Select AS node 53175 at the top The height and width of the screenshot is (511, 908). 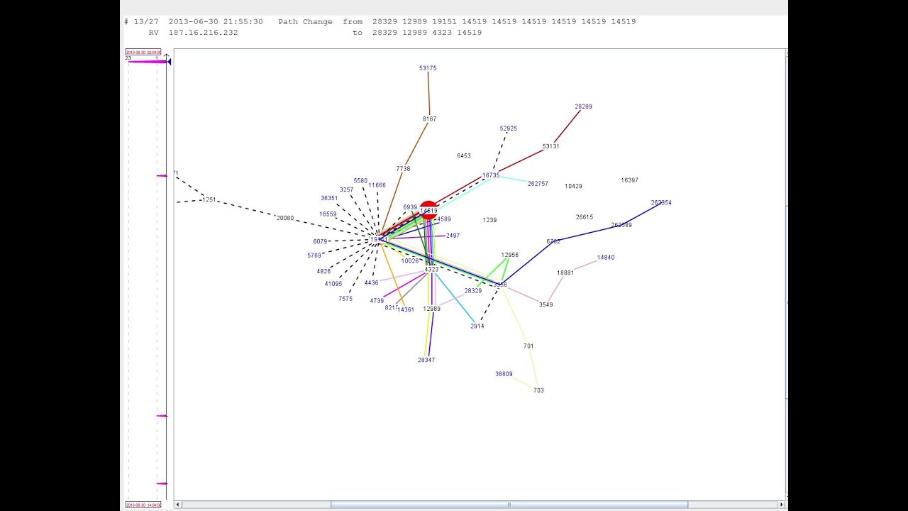pos(428,68)
